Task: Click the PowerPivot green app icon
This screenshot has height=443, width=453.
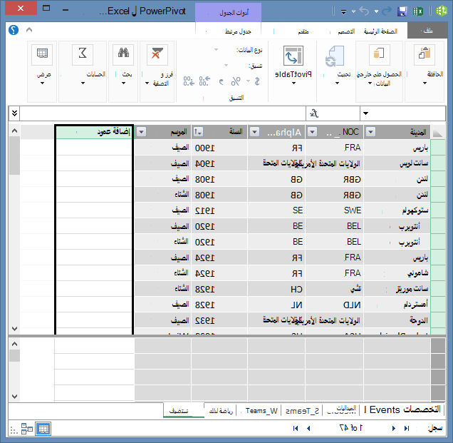Action: (x=441, y=11)
